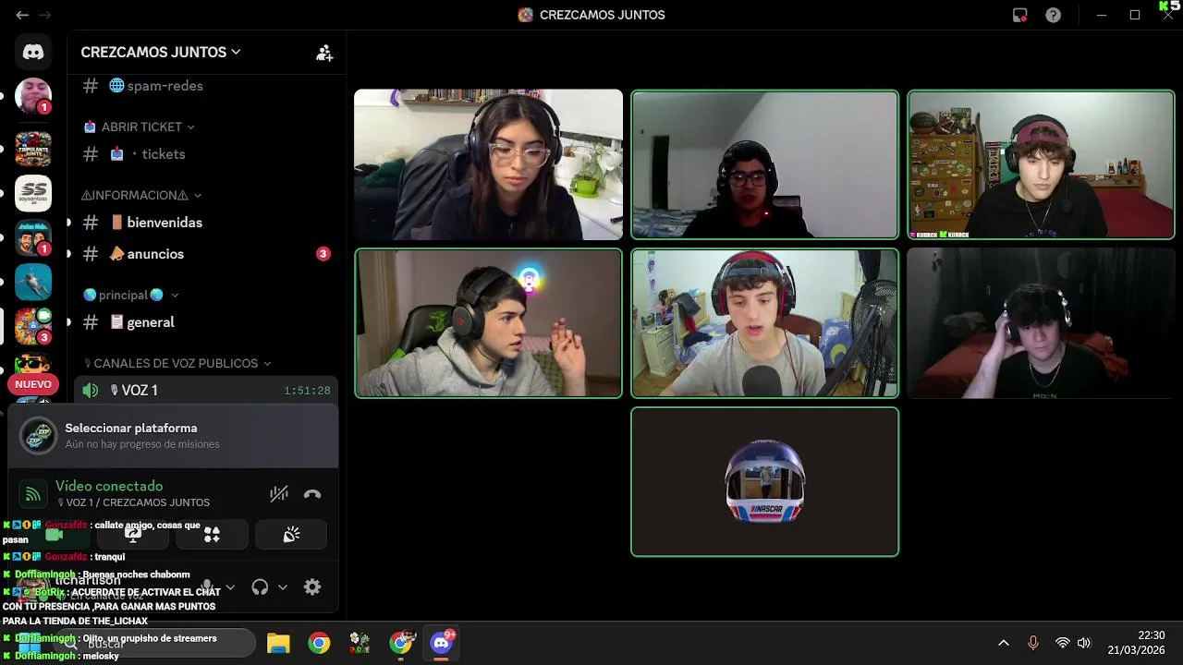This screenshot has height=665, width=1183.
Task: Disconnect from the voice call
Action: pos(312,494)
